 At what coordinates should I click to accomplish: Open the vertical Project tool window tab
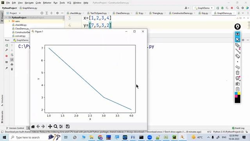click(x=2, y=17)
